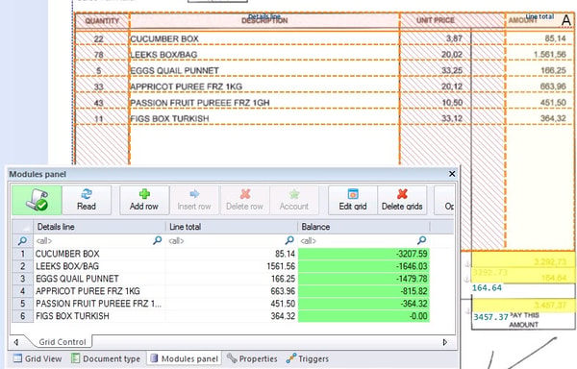Select the EGGS QUAIL PUNNET grid cell
The width and height of the screenshot is (577, 369).
click(x=100, y=279)
